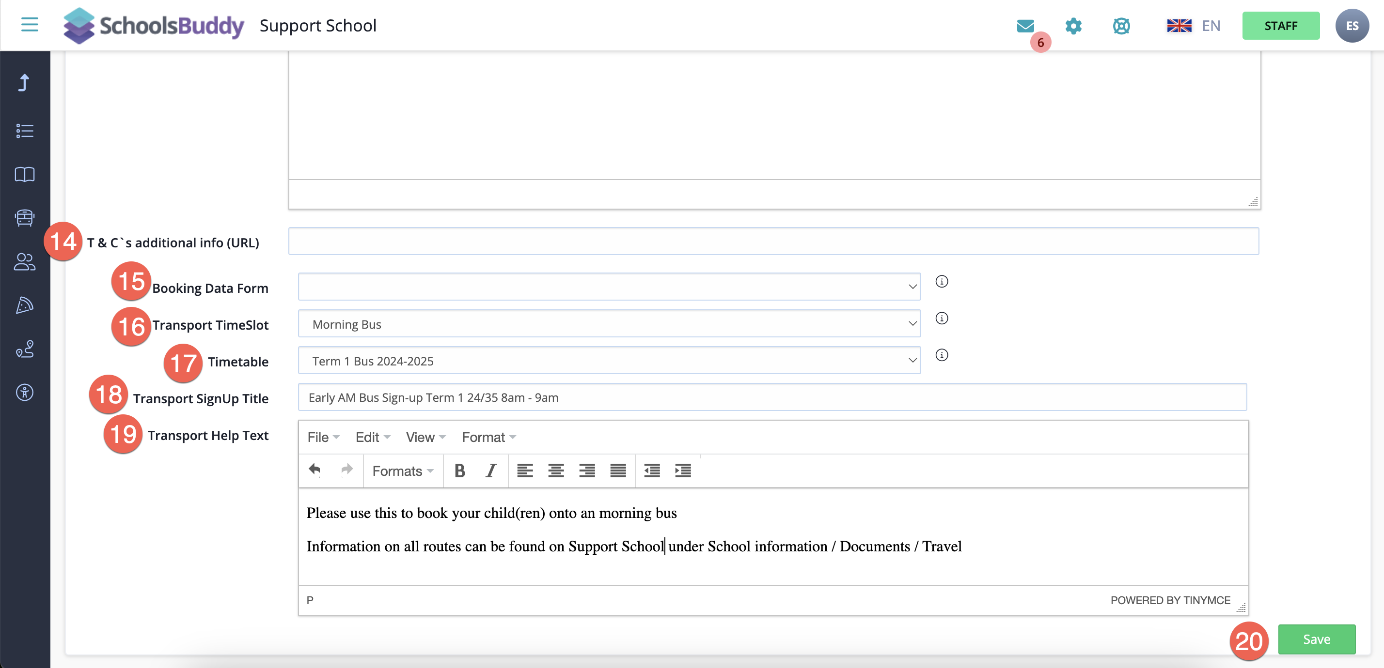The image size is (1384, 668).
Task: Show info for Timetable
Action: 941,355
